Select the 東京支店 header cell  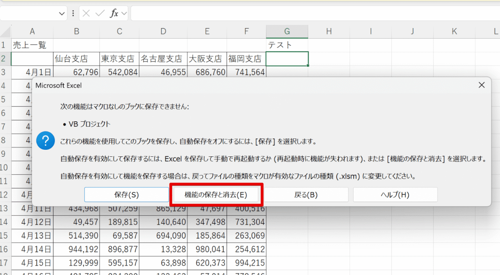point(119,59)
